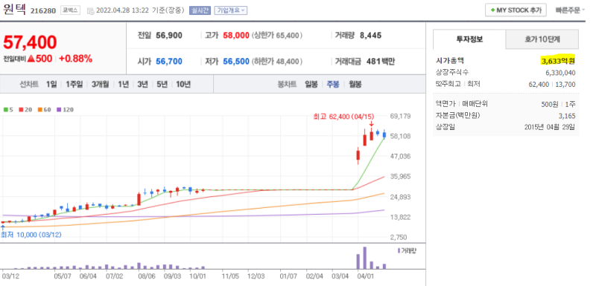
Task: Select the 주봉 candle chart
Action: coord(333,84)
